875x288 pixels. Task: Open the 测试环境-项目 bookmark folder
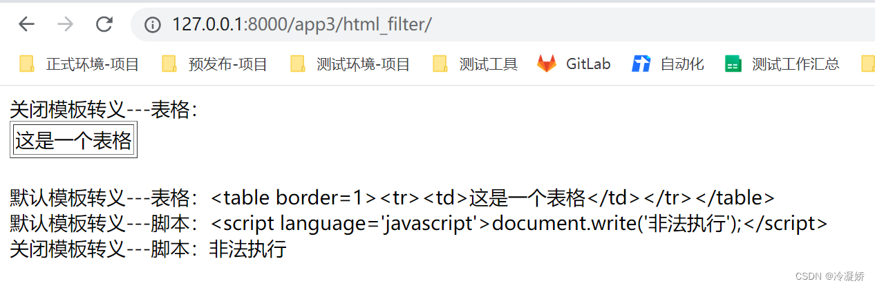pyautogui.click(x=350, y=64)
